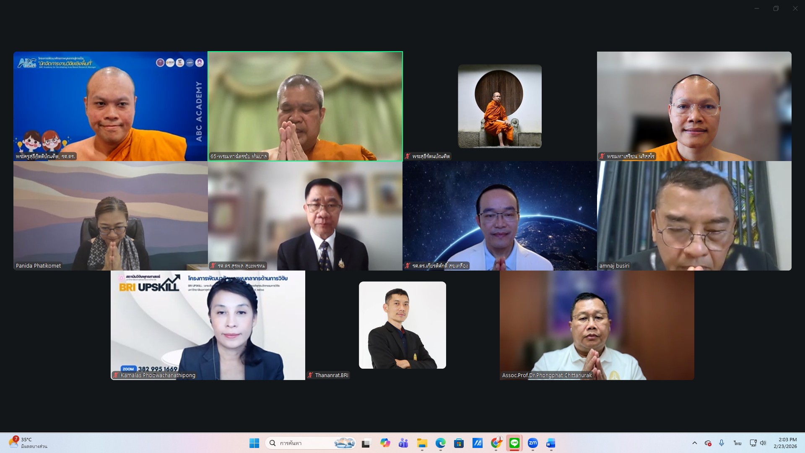
Task: Click the microphone in-use tray icon
Action: click(722, 443)
